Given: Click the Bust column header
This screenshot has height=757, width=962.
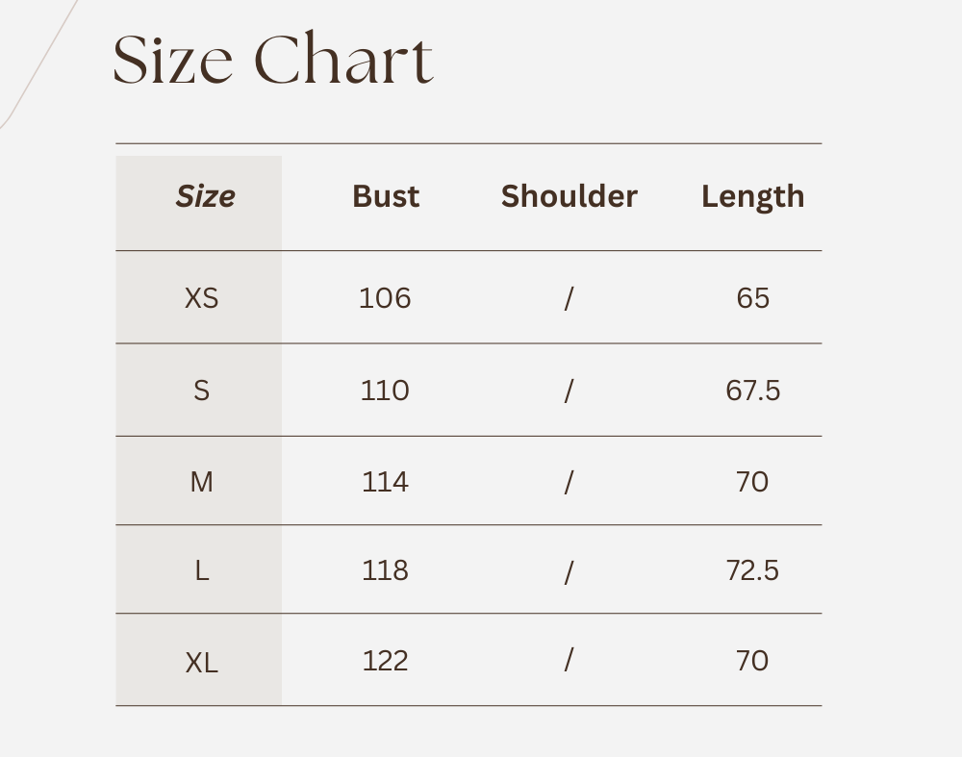Looking at the screenshot, I should [386, 196].
